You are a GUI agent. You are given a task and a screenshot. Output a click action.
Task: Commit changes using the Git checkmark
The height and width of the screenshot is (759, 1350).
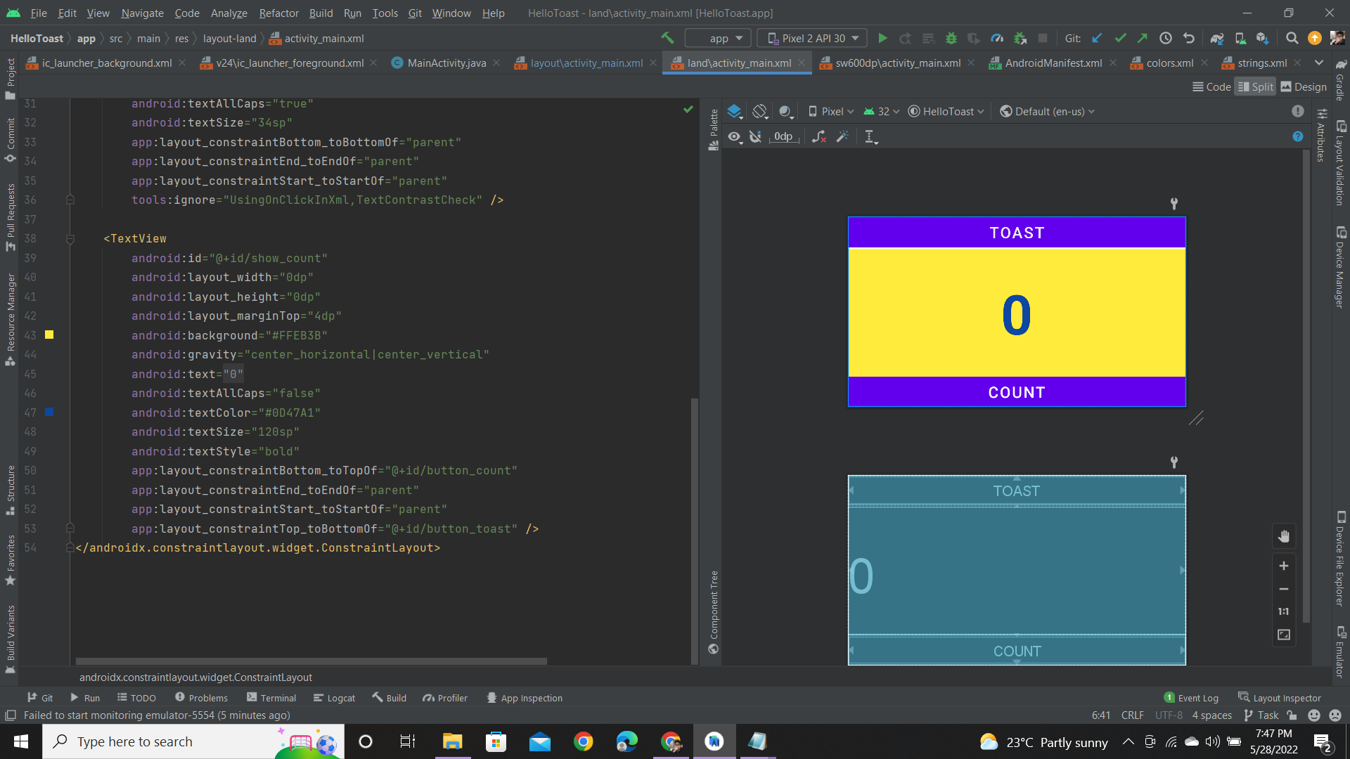click(1119, 38)
